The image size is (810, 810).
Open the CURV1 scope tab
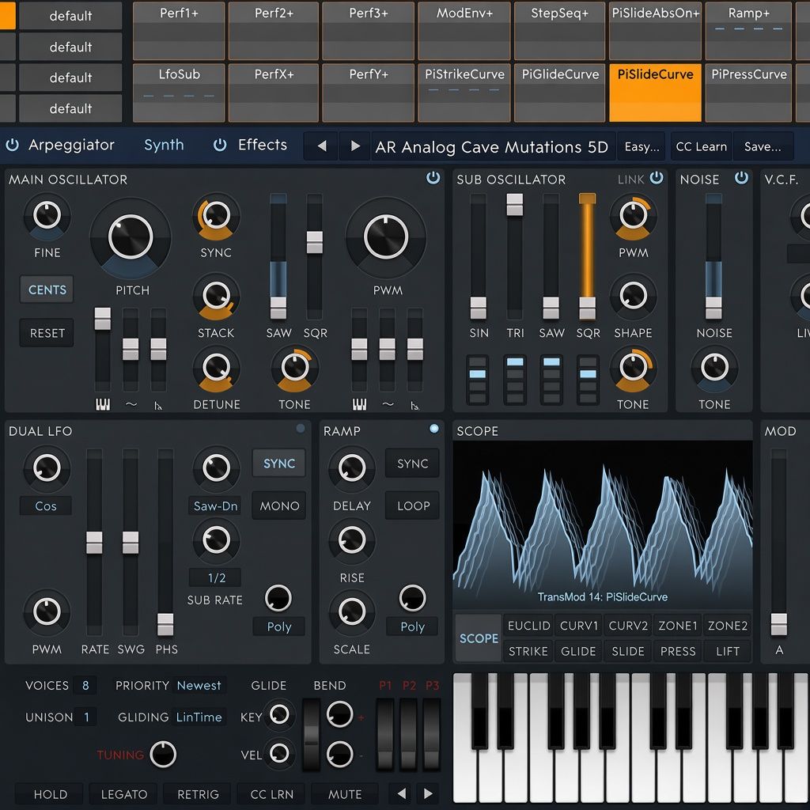tap(578, 626)
